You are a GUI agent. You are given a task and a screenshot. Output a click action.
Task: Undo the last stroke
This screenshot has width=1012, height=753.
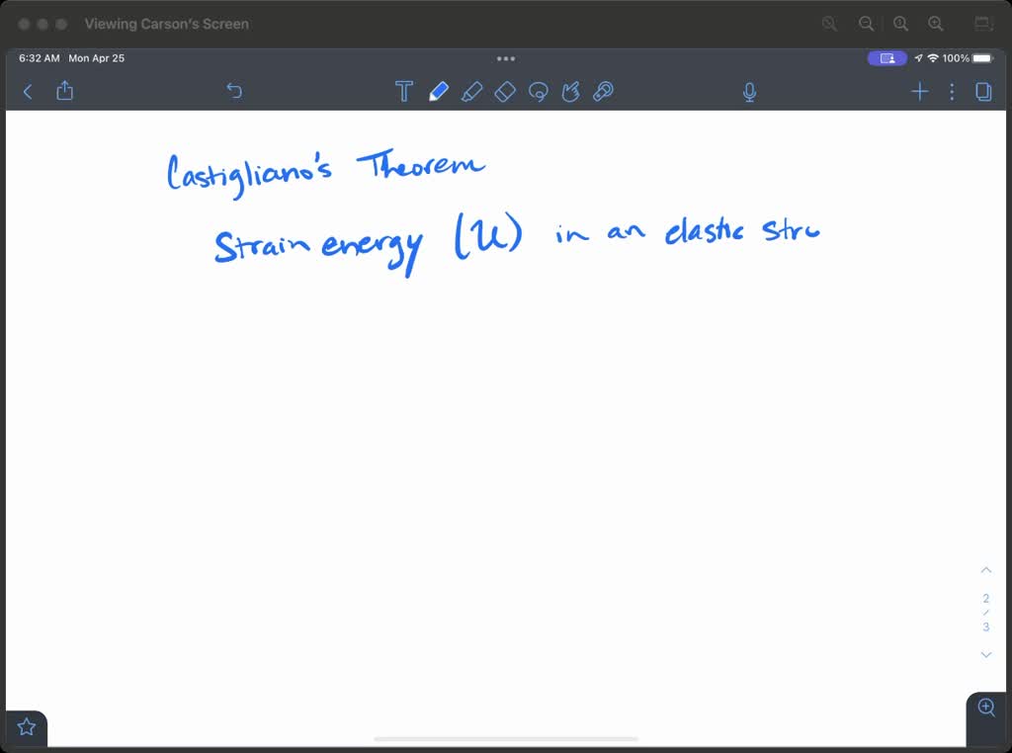click(x=234, y=90)
